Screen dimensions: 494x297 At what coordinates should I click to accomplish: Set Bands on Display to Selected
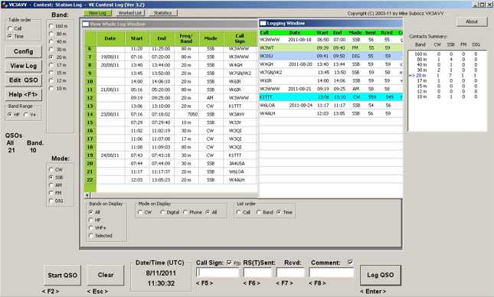[91, 236]
